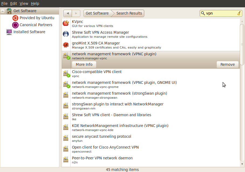Viewport: 245px width, 172px height.
Task: Click the '45 matching items' status text
Action: pos(122,170)
